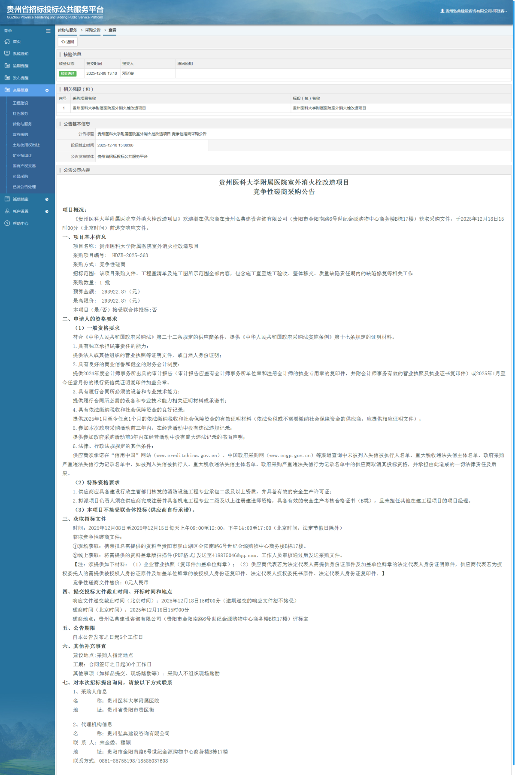Select 土地使用权出让 submenu item
Viewport: 515px width, 775px height.
26,145
